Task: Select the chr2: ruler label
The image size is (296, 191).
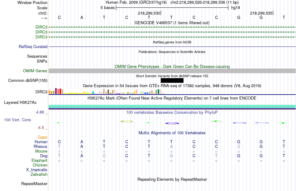Action: tap(43, 13)
